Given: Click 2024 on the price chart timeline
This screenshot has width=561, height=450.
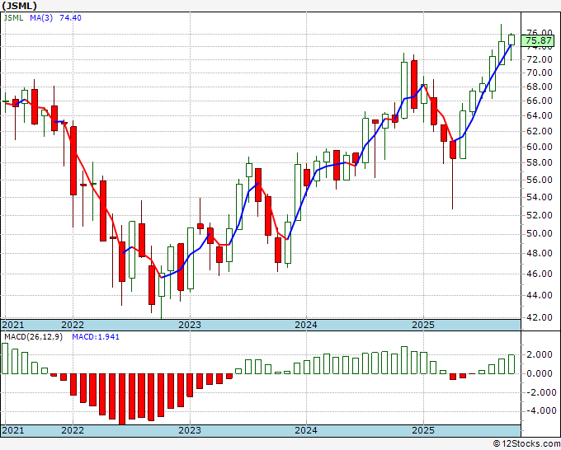Looking at the screenshot, I should click(x=306, y=325).
